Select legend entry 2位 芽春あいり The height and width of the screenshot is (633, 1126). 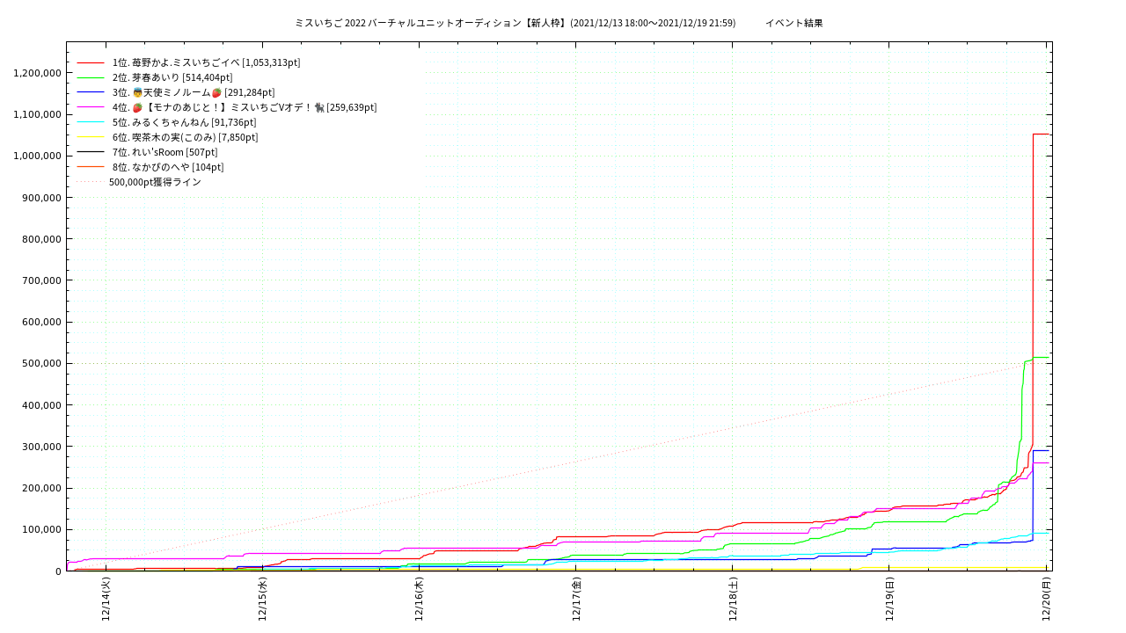(x=172, y=77)
